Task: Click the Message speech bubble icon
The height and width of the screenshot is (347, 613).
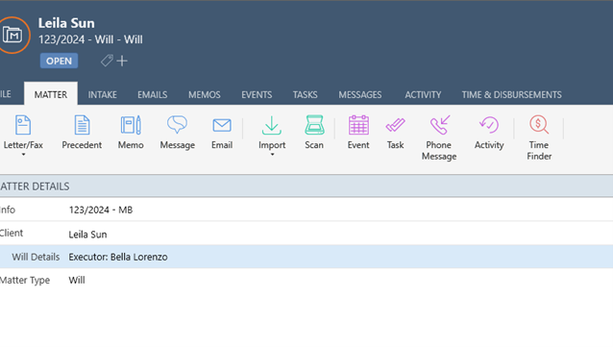Action: pyautogui.click(x=177, y=125)
